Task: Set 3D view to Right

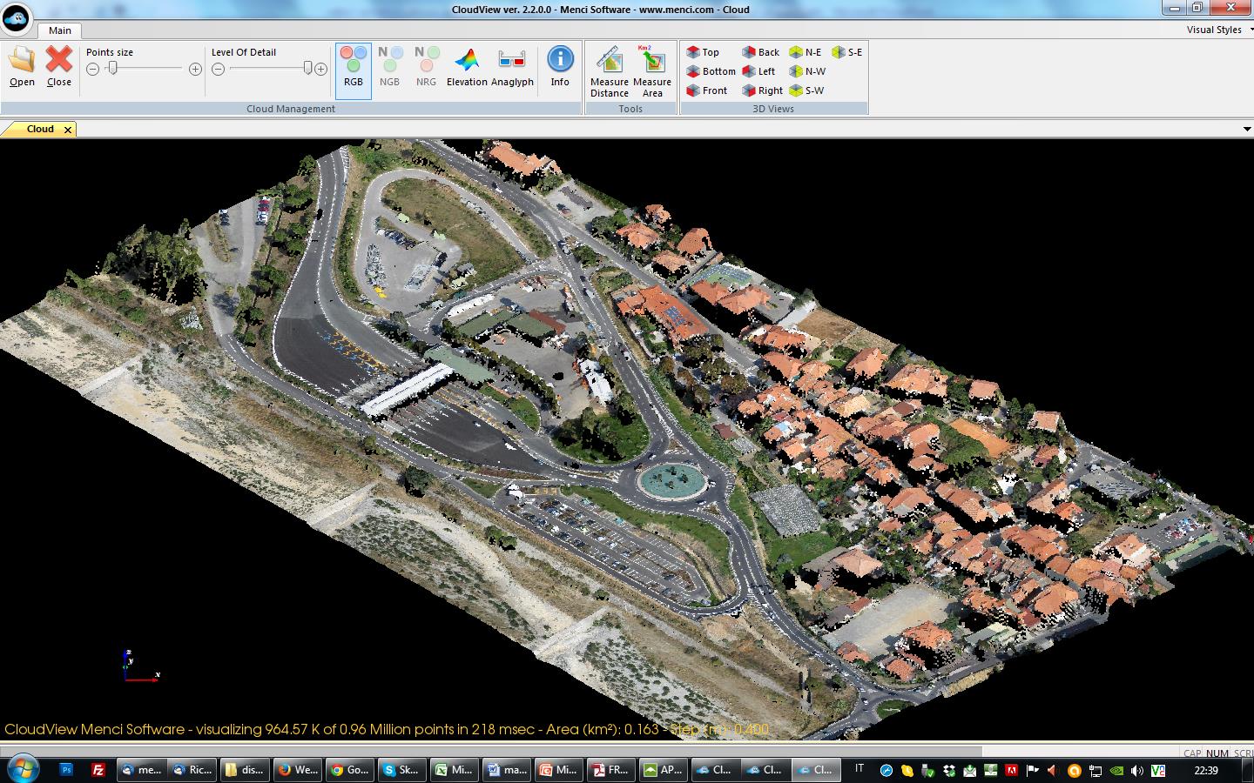Action: tap(763, 90)
